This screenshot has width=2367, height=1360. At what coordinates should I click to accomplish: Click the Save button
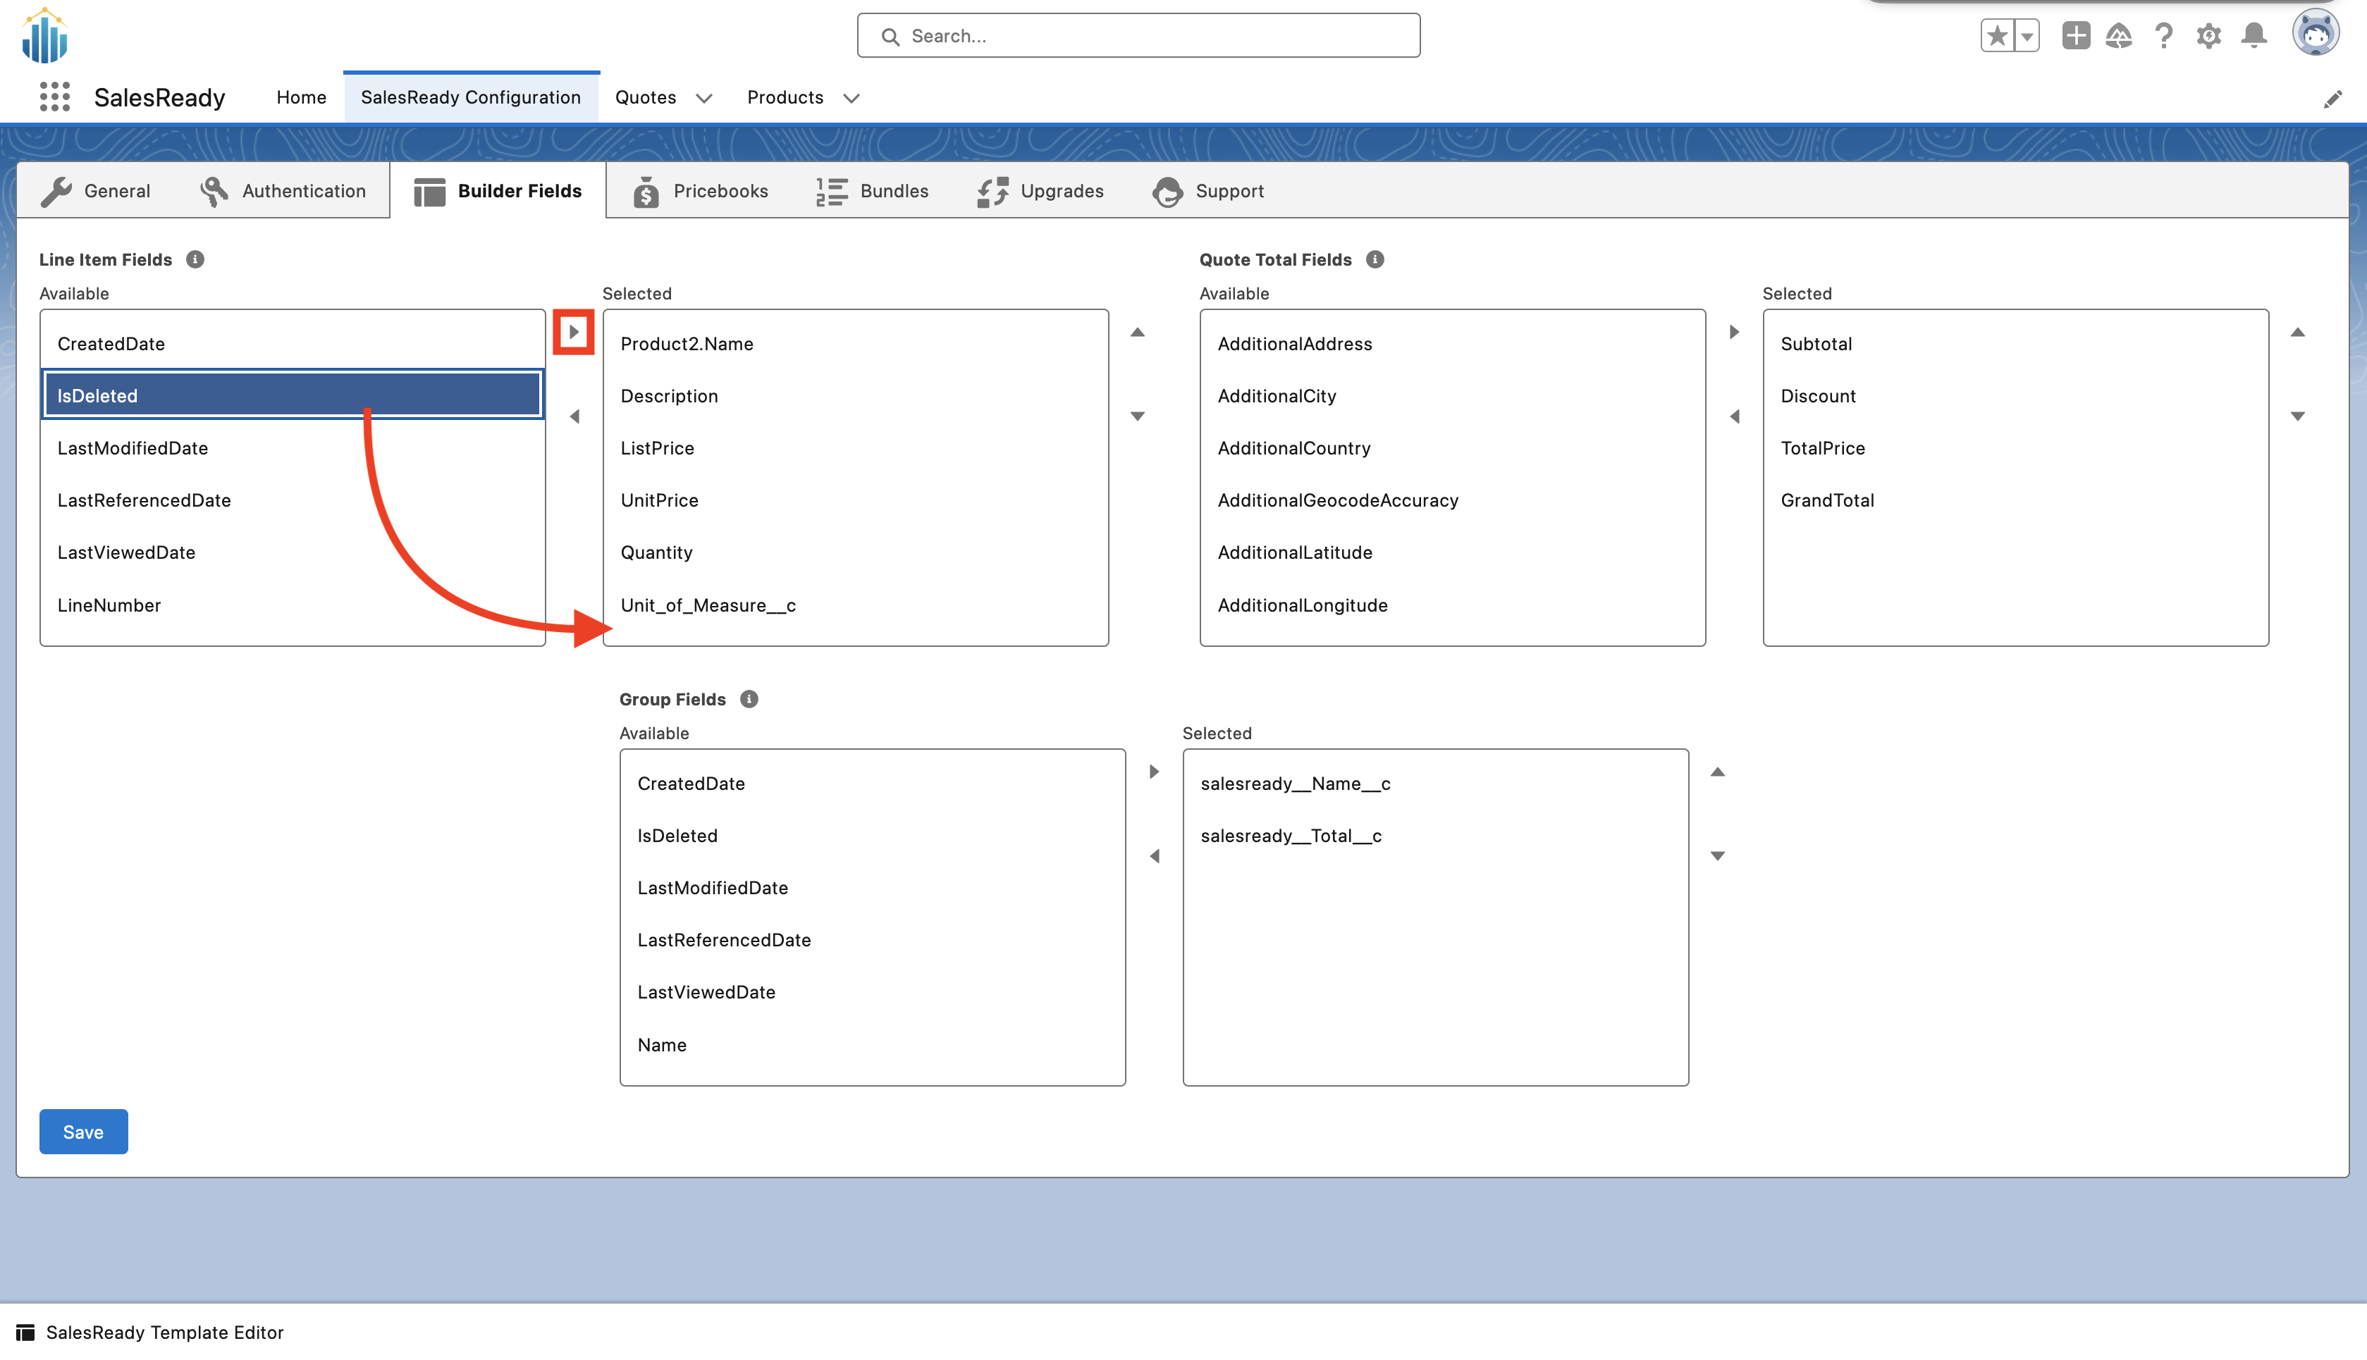(83, 1131)
